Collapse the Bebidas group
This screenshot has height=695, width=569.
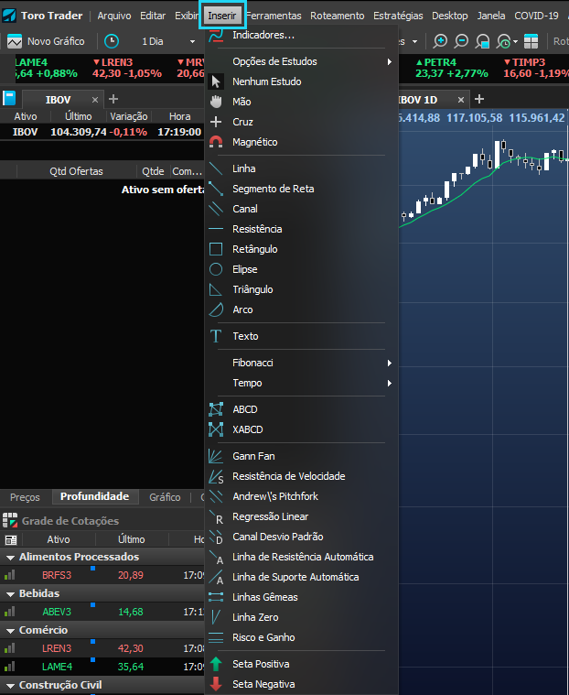pyautogui.click(x=11, y=594)
